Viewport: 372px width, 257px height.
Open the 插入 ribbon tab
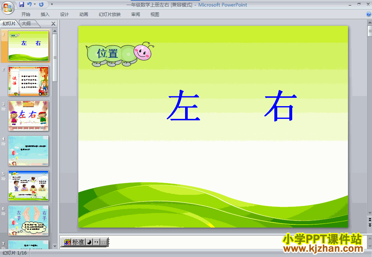pos(45,15)
